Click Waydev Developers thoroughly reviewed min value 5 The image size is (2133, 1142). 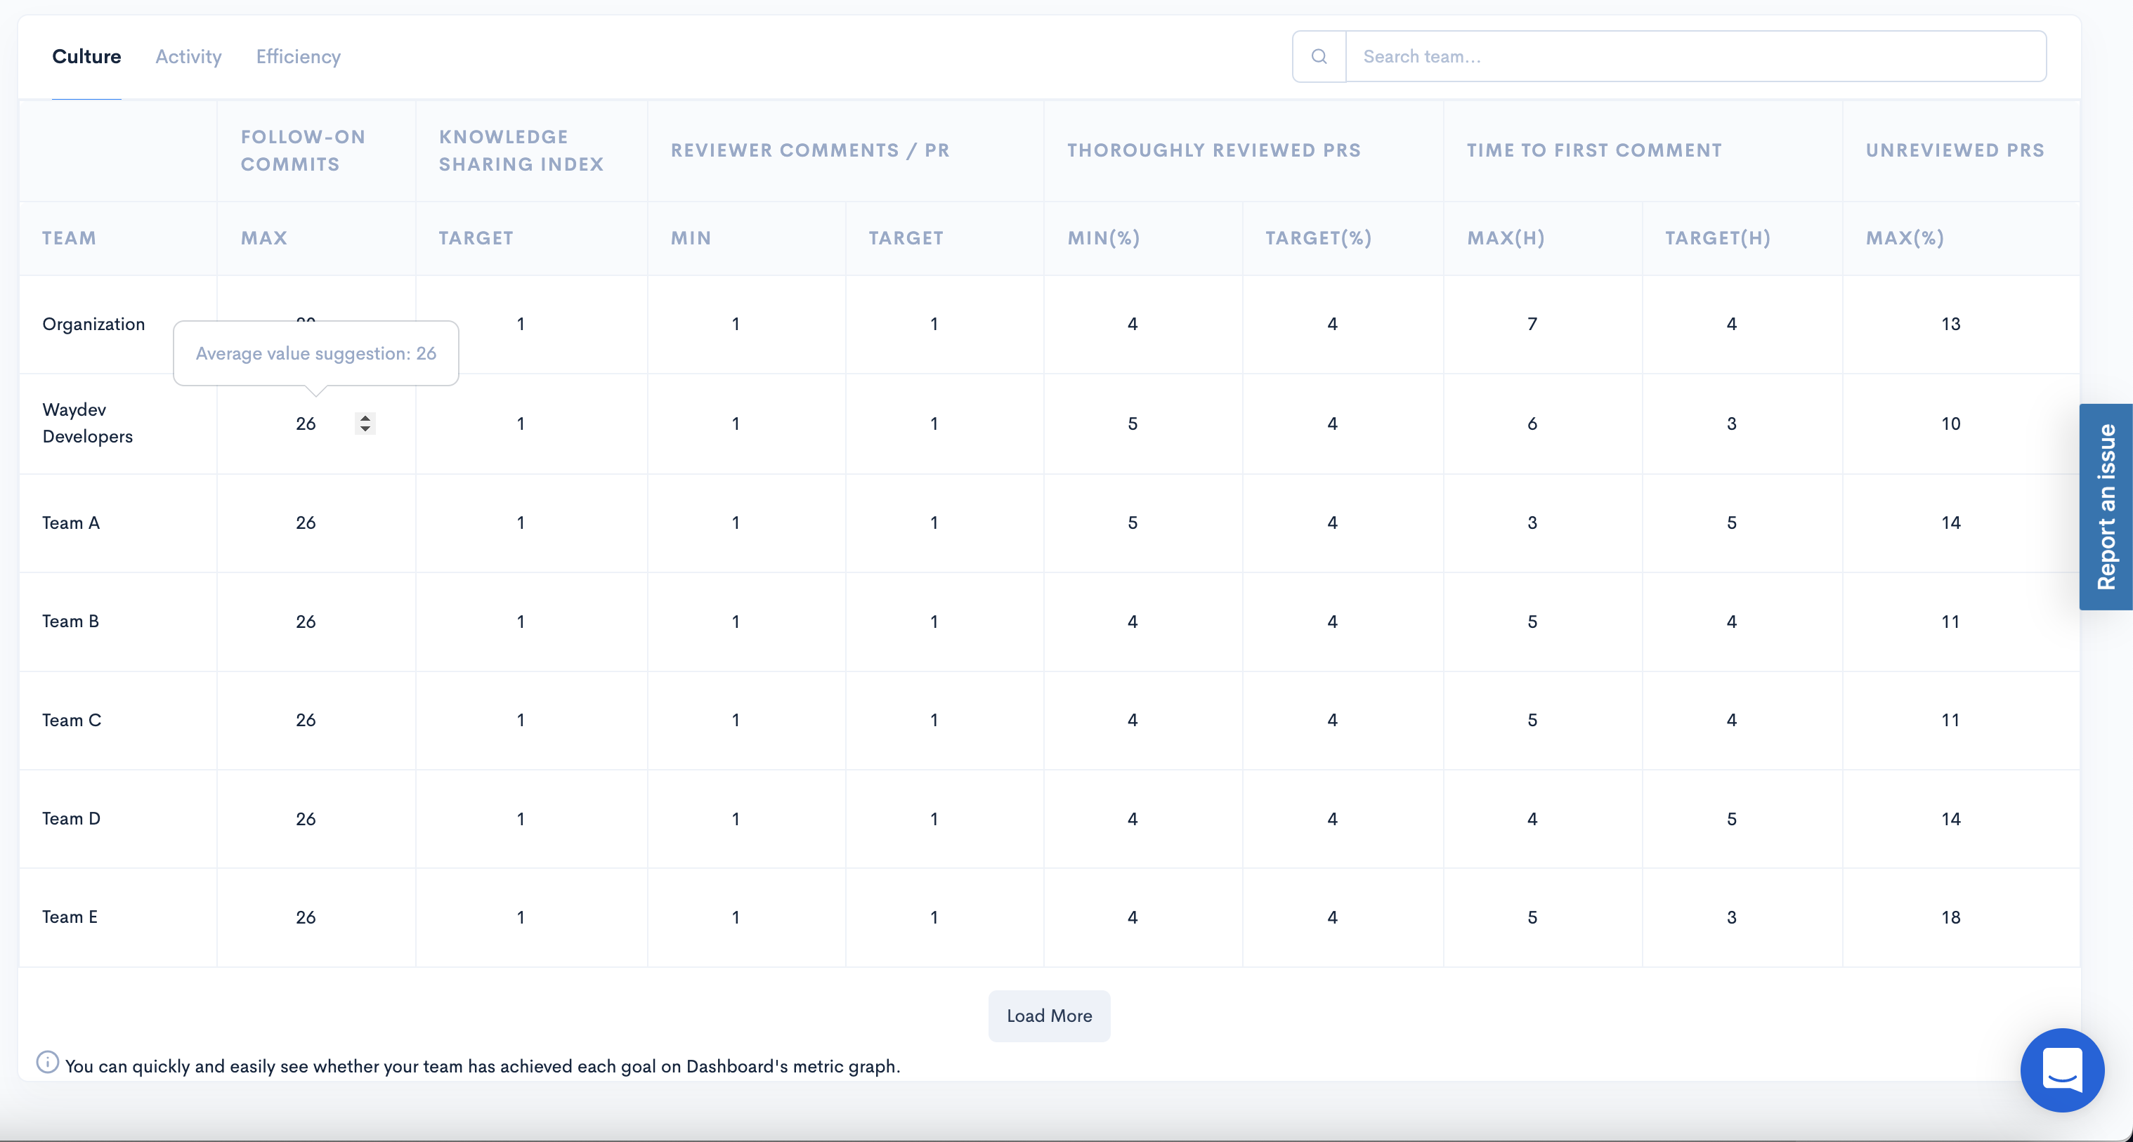pyautogui.click(x=1132, y=424)
